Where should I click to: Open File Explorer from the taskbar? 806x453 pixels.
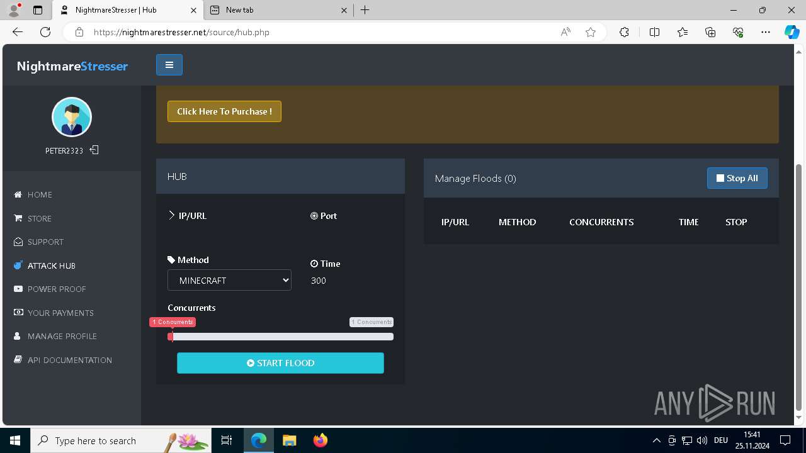click(289, 440)
